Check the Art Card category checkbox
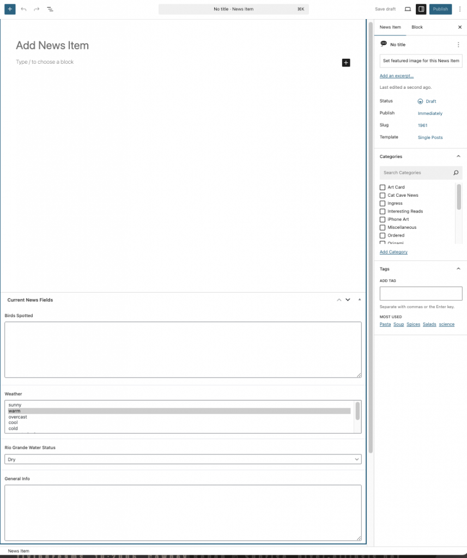The image size is (467, 558). click(383, 187)
